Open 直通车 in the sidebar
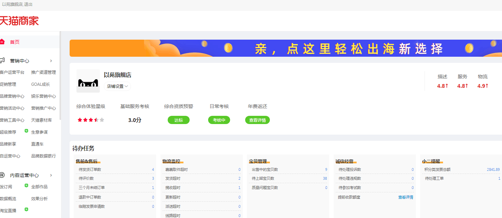 point(37,144)
